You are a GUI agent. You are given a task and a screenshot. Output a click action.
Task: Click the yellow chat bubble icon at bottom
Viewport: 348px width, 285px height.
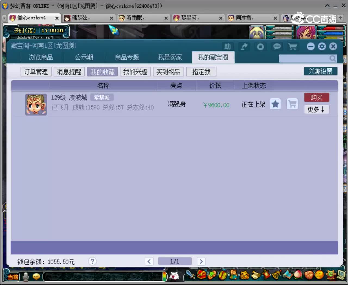click(36, 277)
